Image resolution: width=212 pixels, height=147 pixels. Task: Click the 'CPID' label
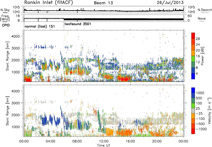pos(6,25)
